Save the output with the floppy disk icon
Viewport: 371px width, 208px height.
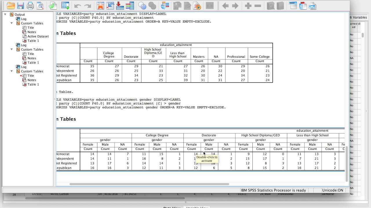point(21,5)
